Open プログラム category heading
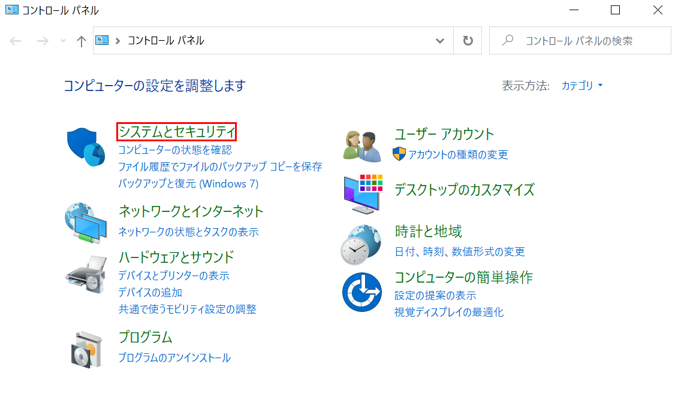Image resolution: width=678 pixels, height=394 pixels. [x=145, y=337]
